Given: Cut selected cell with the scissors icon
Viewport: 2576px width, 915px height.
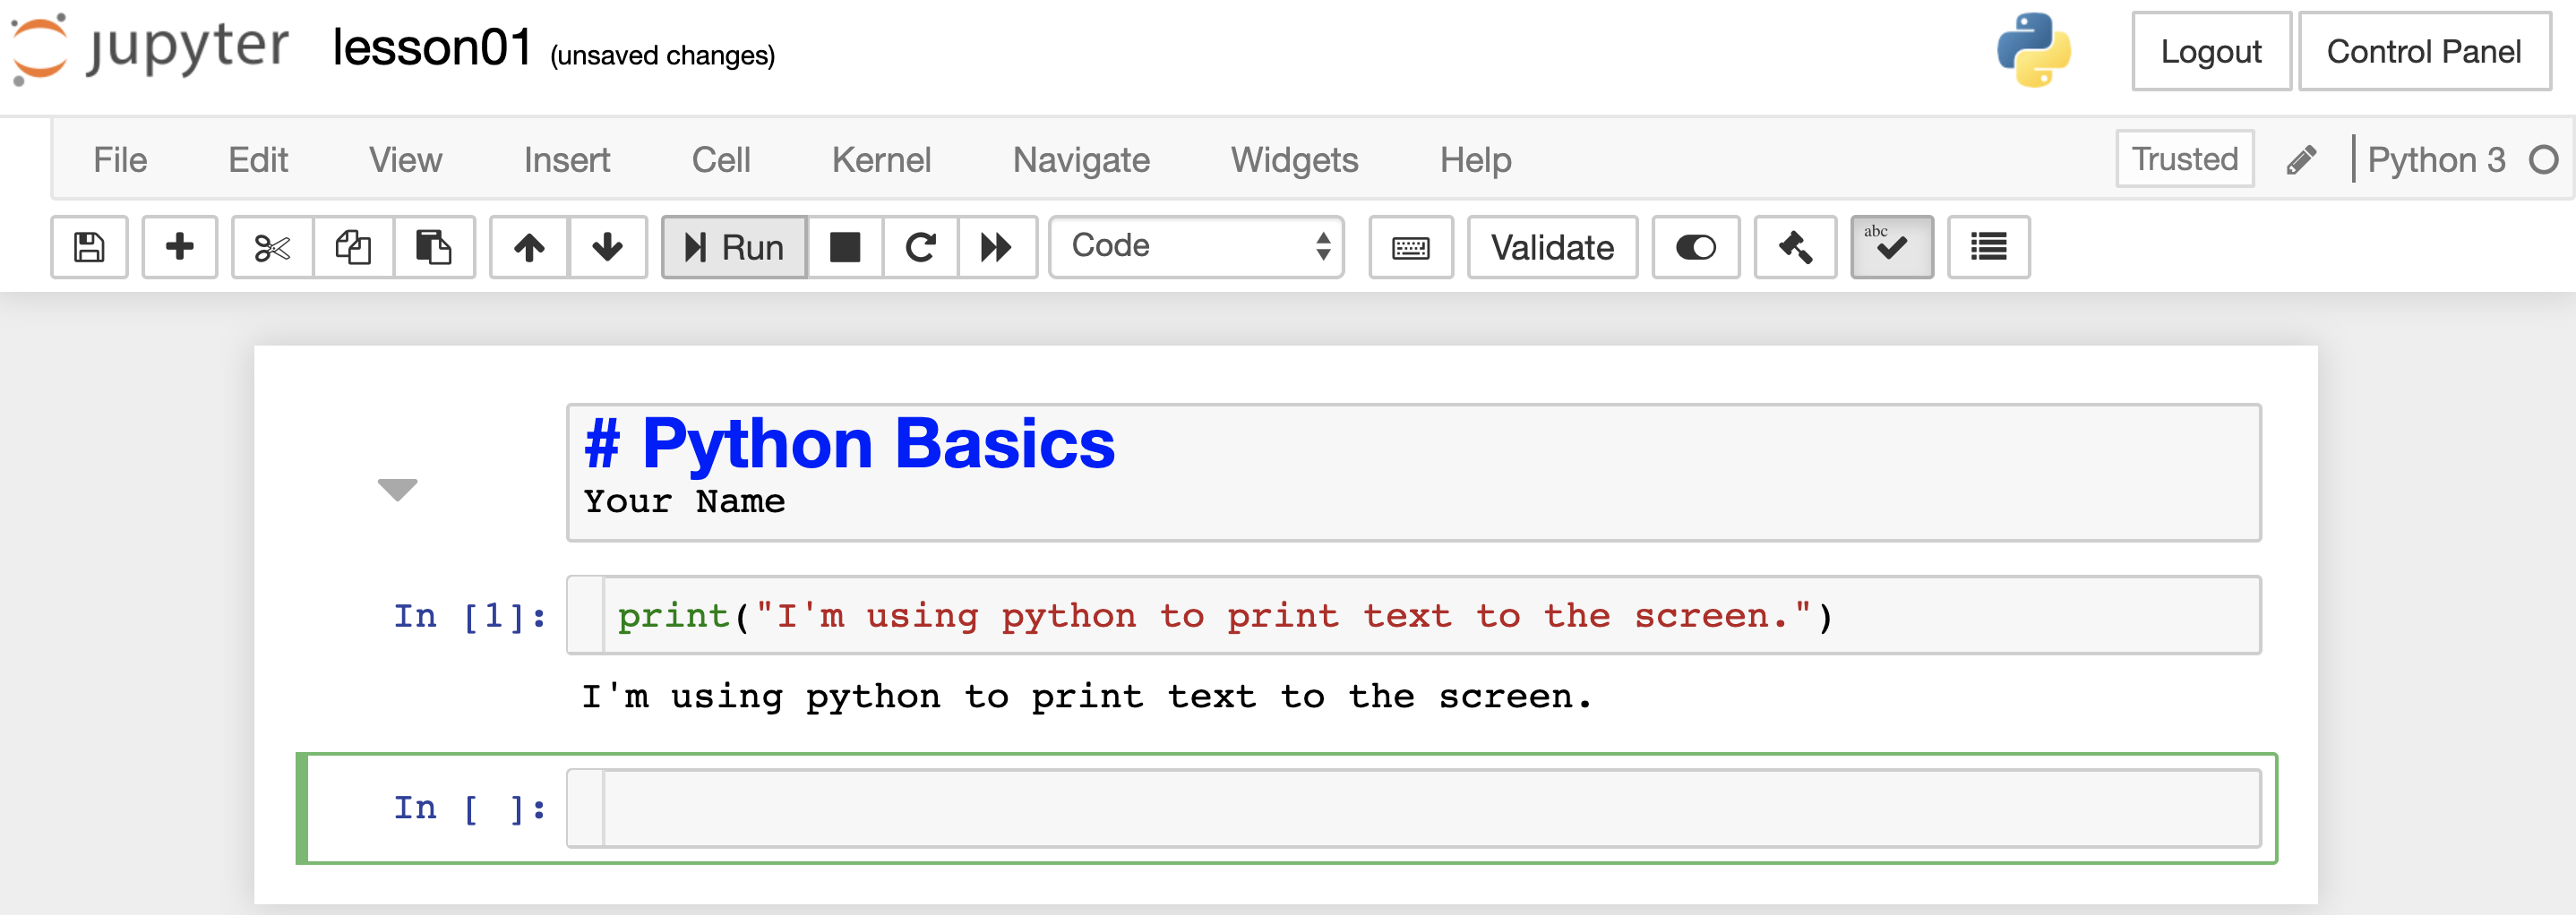Looking at the screenshot, I should click(x=272, y=247).
